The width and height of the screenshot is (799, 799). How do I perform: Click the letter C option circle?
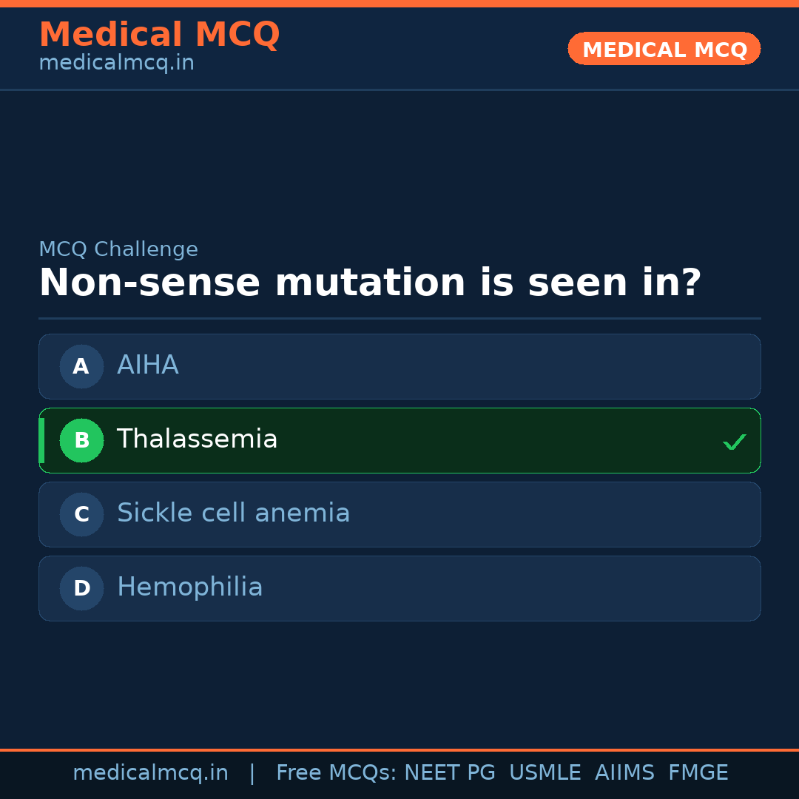pos(81,514)
